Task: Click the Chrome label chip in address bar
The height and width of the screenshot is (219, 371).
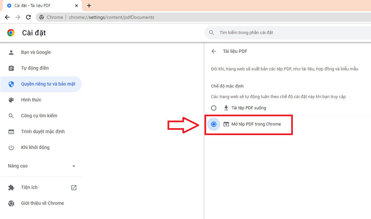Action: pyautogui.click(x=55, y=17)
